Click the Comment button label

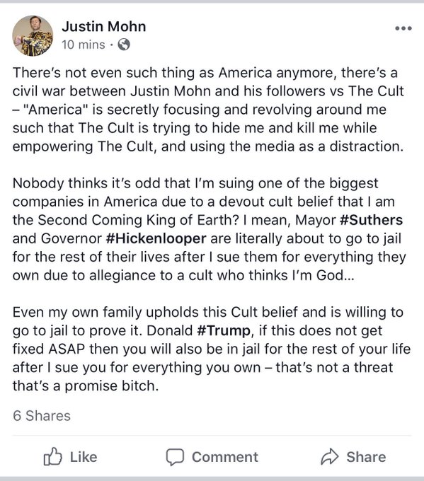pos(225,457)
